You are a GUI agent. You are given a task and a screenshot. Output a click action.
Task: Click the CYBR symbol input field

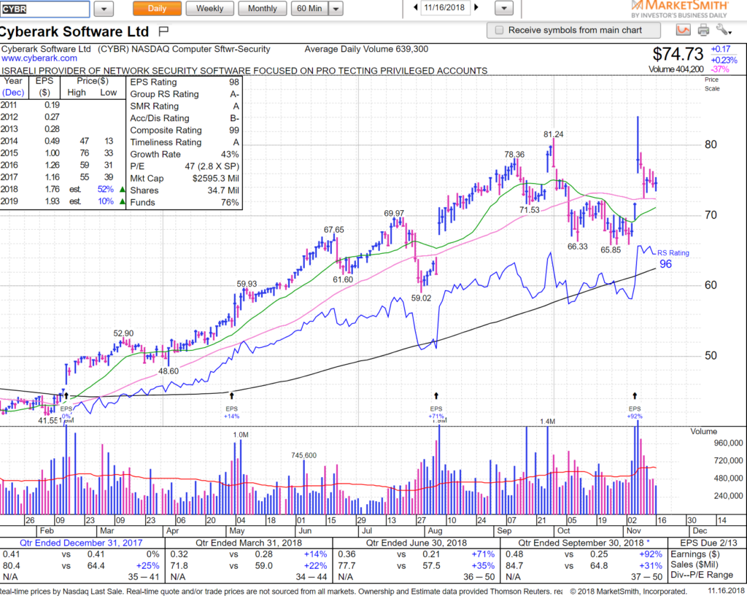pos(44,9)
